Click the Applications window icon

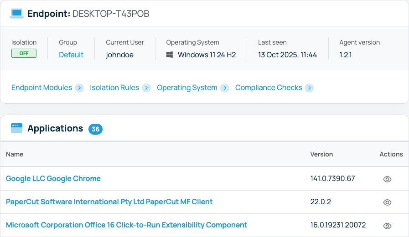point(17,128)
